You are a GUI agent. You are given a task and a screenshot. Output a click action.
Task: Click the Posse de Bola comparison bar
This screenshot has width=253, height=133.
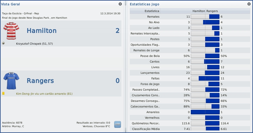click(x=205, y=56)
